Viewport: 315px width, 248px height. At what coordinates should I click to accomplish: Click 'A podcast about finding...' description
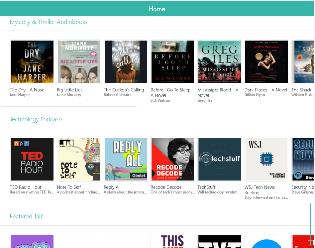click(x=78, y=192)
